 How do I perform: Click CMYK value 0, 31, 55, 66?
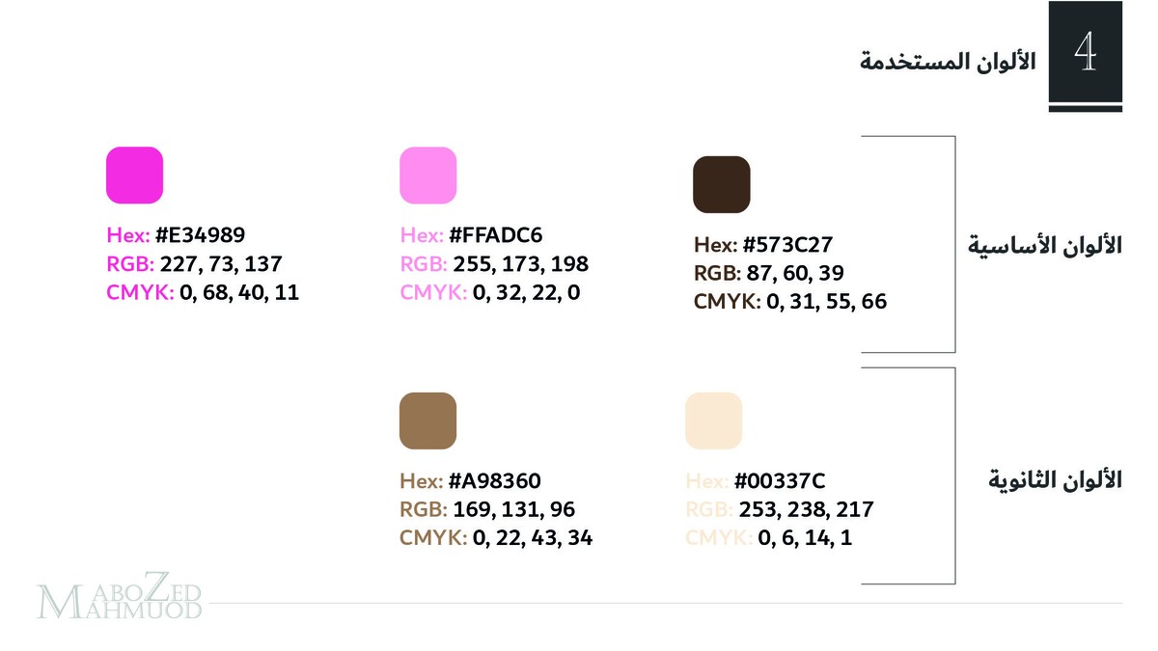[826, 302]
